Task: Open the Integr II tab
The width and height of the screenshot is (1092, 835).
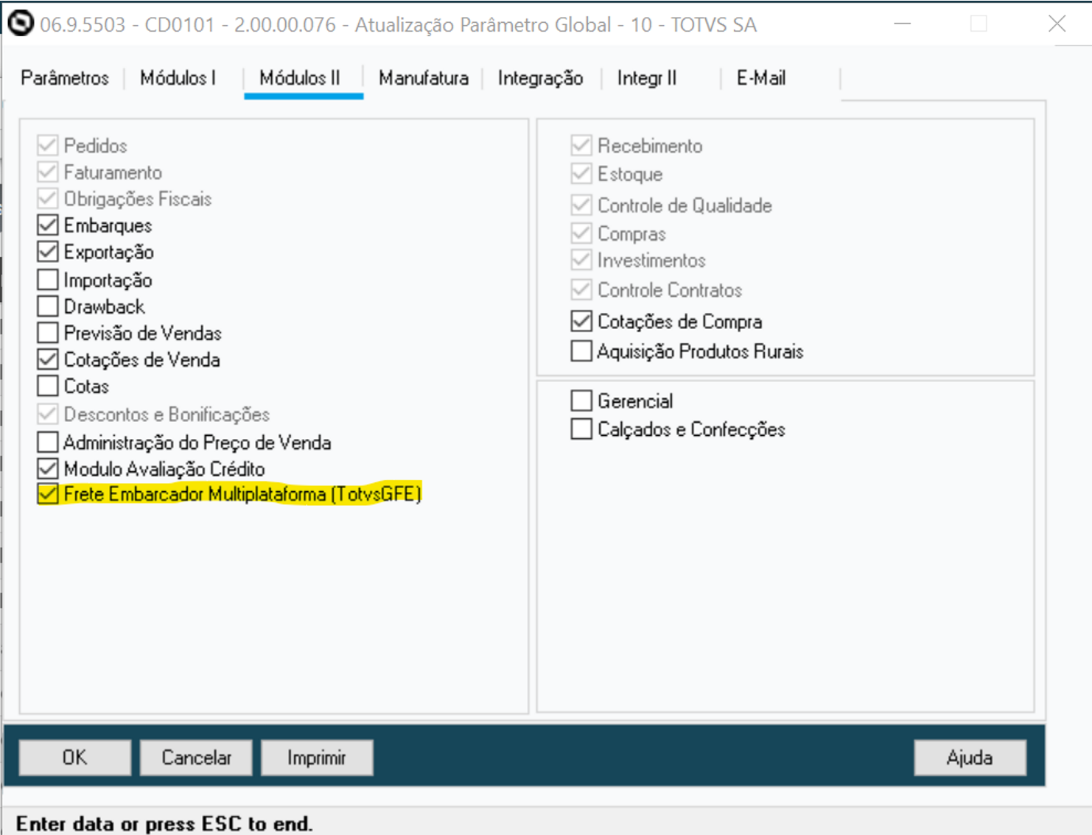Action: click(646, 78)
